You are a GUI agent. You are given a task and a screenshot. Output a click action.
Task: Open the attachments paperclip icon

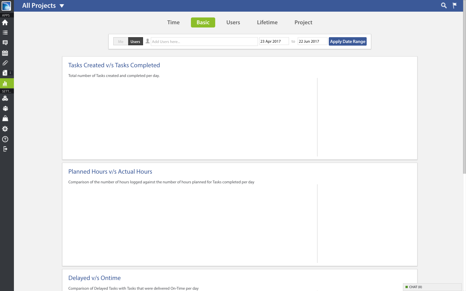point(5,63)
